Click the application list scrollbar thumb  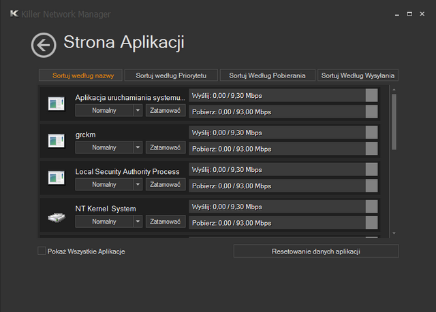click(x=394, y=122)
